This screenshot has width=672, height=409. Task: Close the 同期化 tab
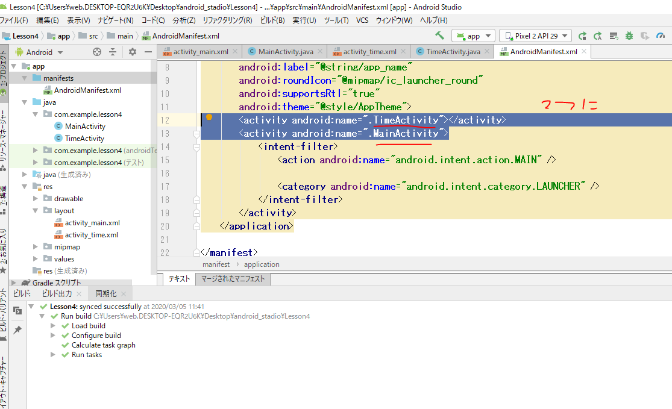click(124, 294)
